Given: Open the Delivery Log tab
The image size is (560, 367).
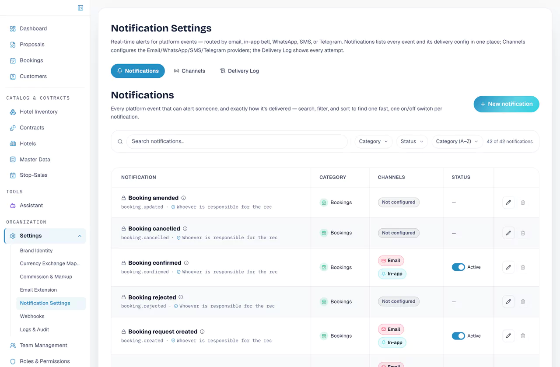Looking at the screenshot, I should [239, 71].
